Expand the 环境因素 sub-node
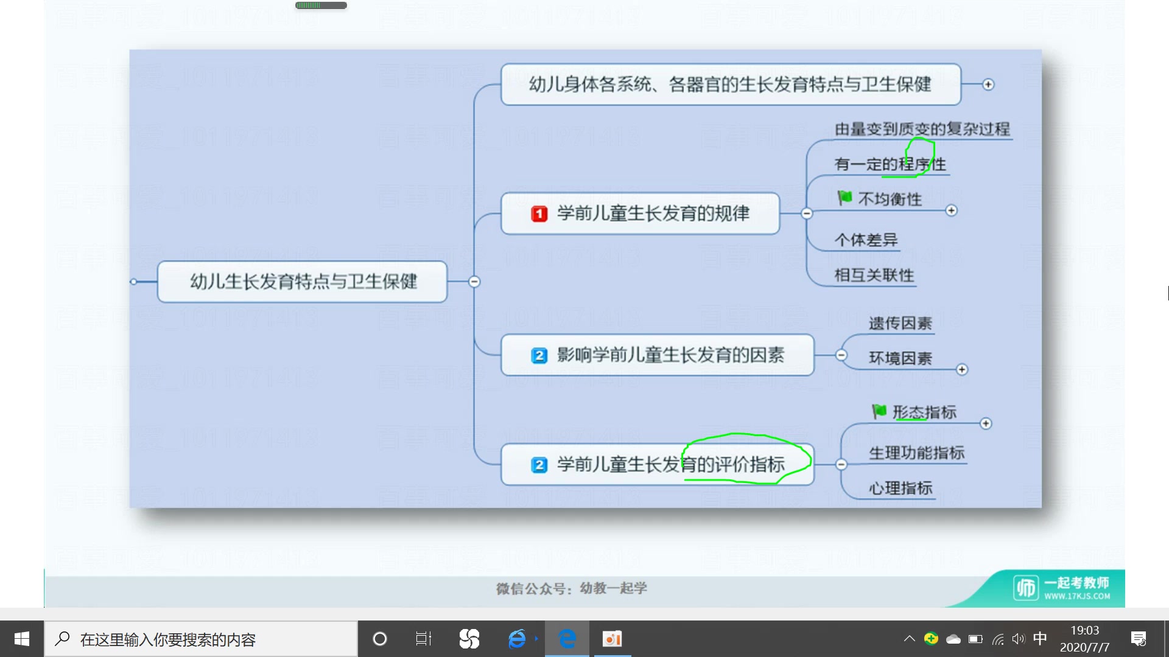This screenshot has height=657, width=1169. pyautogui.click(x=962, y=370)
